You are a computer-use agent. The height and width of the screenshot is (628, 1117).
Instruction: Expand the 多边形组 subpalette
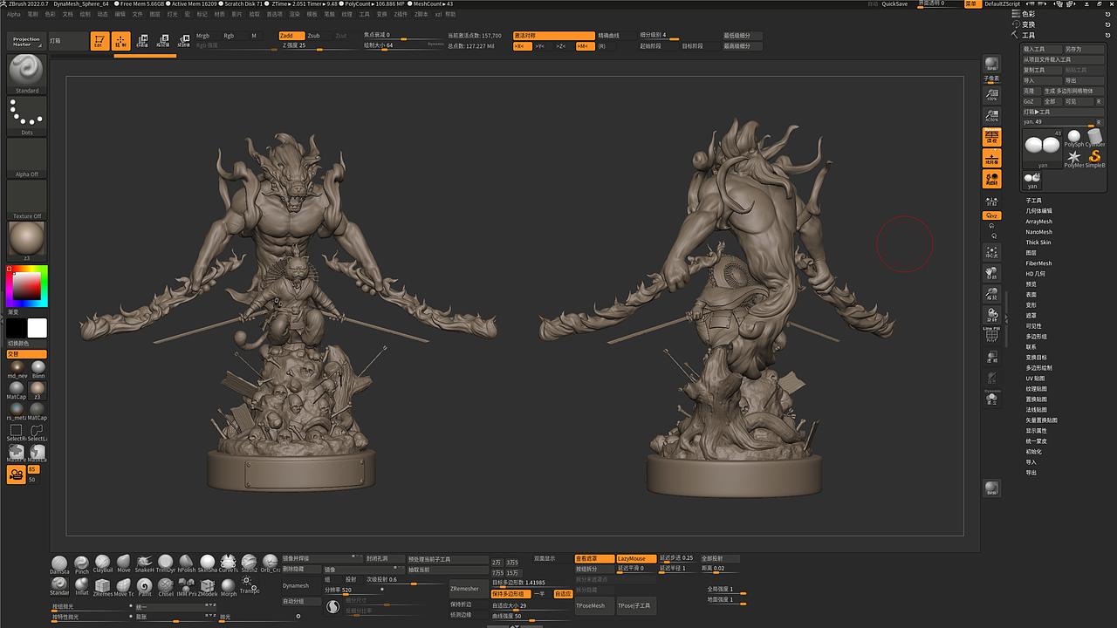(1037, 337)
